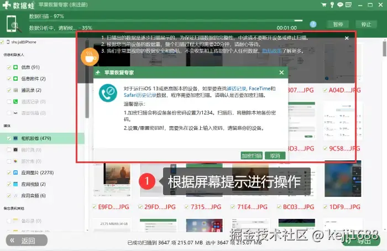Check the 通话记录 (0) checkbox

click(9, 102)
